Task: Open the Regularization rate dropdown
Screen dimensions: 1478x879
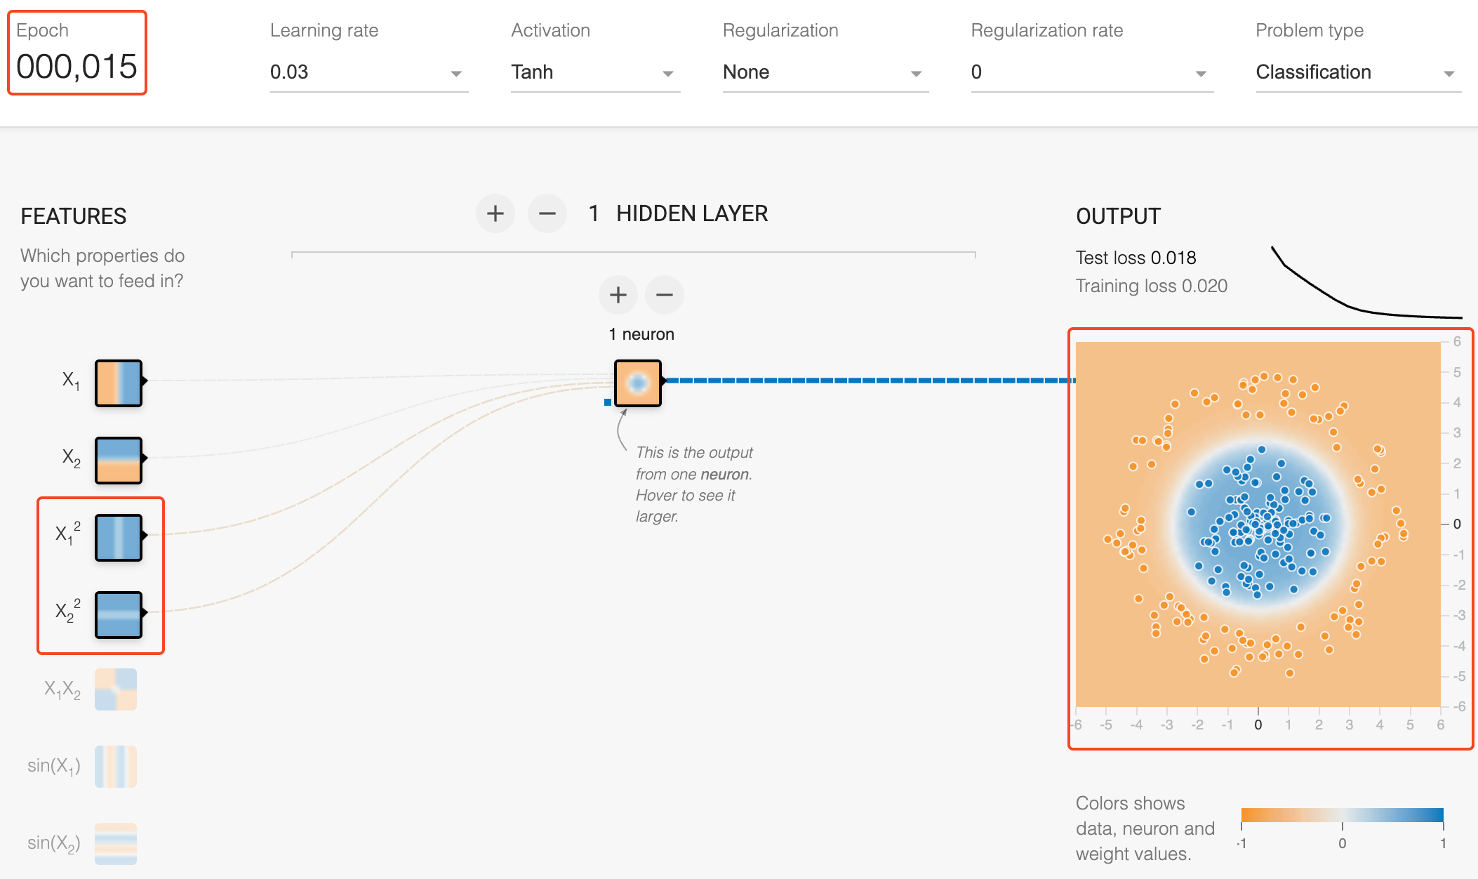Action: [1091, 72]
